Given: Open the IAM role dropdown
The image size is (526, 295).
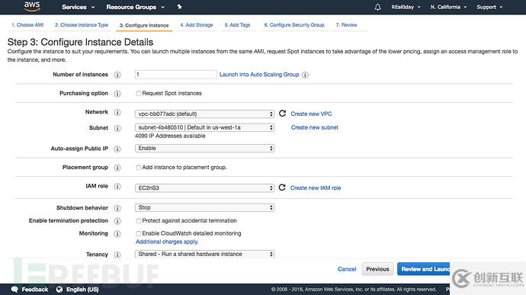Looking at the screenshot, I should [x=204, y=188].
